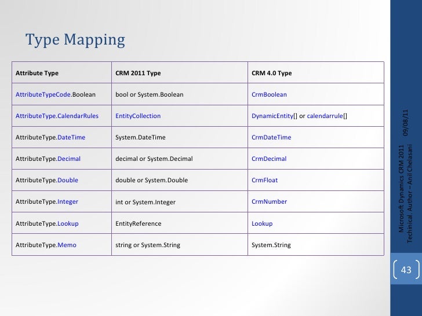This screenshot has width=422, height=316.
Task: Click the Decimal link in AttributeType.Decimal
Action: coord(69,159)
